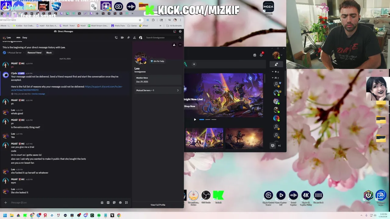Open the Sound Capture desktop shortcut

coord(293,198)
